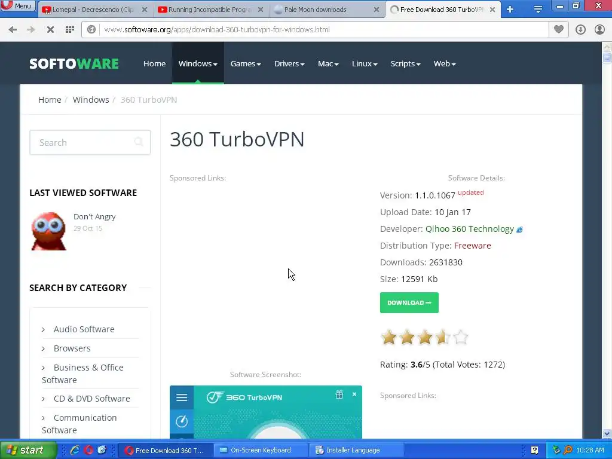Open the Speed Dial grid
The width and height of the screenshot is (612, 459).
70,30
